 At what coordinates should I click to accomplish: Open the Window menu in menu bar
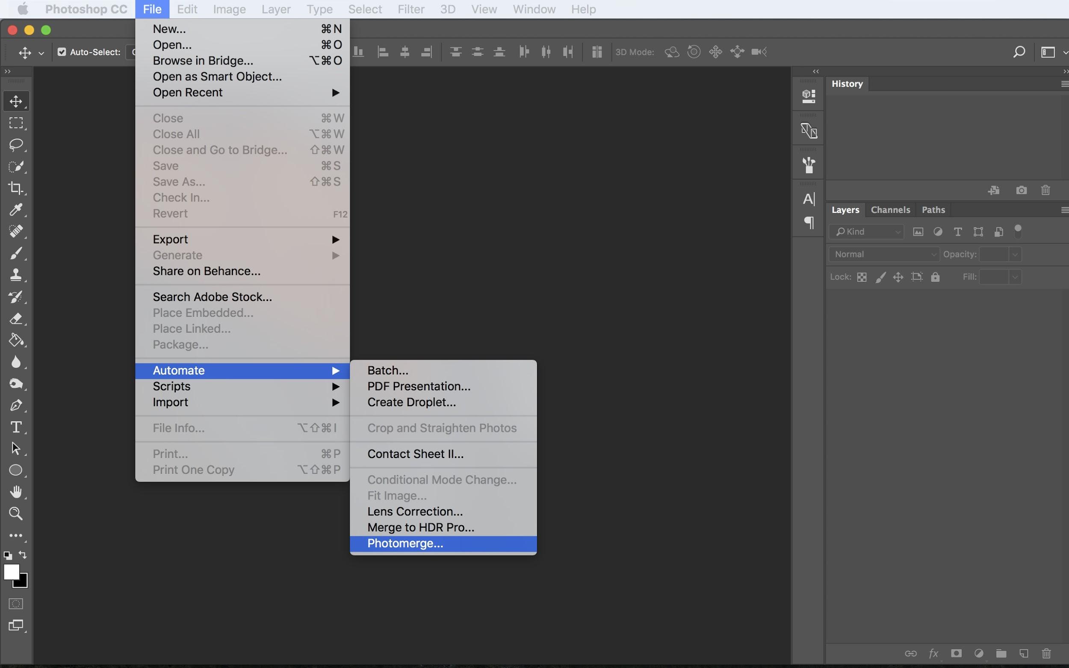[534, 9]
